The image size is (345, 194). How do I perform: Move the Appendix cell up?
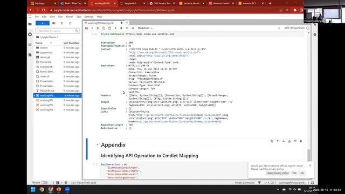pos(278,141)
